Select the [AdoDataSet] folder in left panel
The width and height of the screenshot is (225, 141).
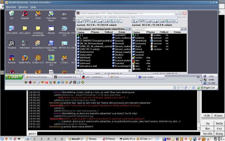pos(87,52)
